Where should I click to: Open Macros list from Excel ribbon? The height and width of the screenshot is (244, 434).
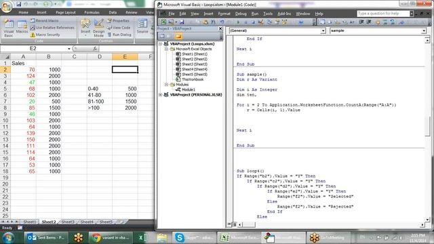(x=22, y=27)
